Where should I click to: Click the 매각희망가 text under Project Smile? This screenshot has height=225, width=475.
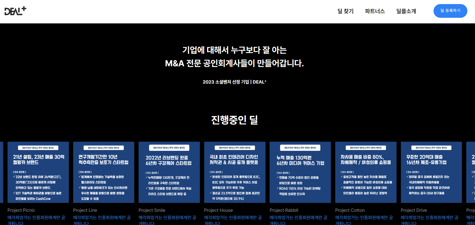click(x=167, y=220)
